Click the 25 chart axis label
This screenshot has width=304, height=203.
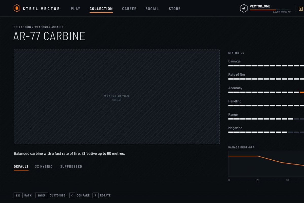[258, 180]
